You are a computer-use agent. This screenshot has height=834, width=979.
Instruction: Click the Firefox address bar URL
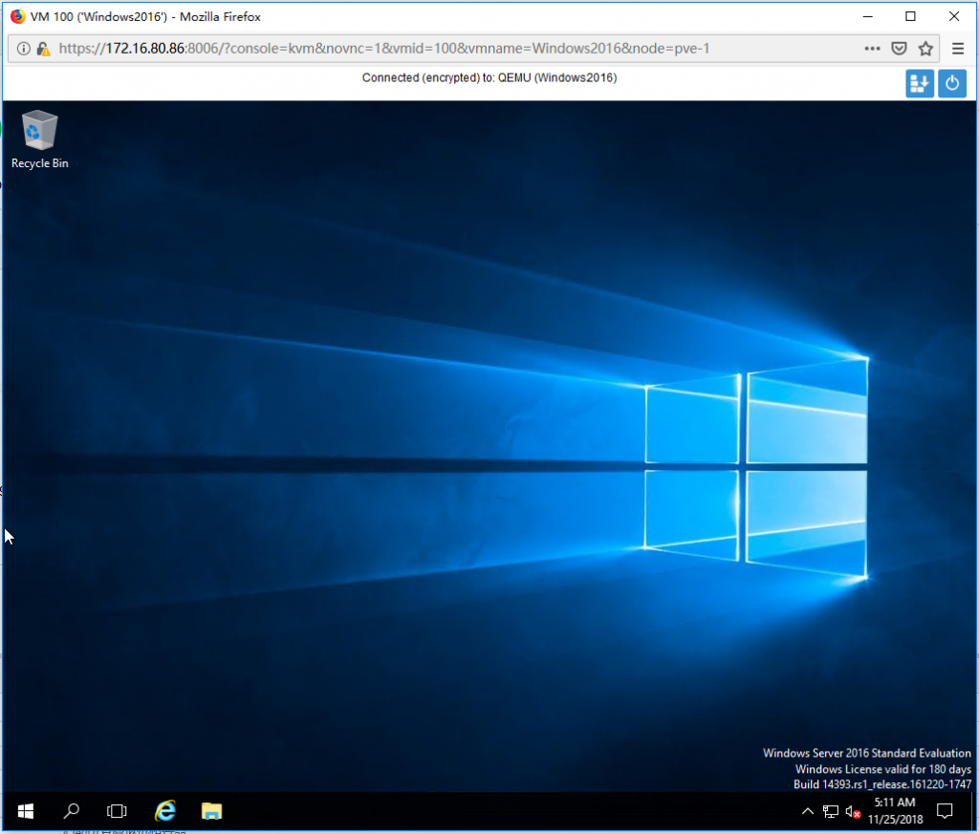[384, 49]
